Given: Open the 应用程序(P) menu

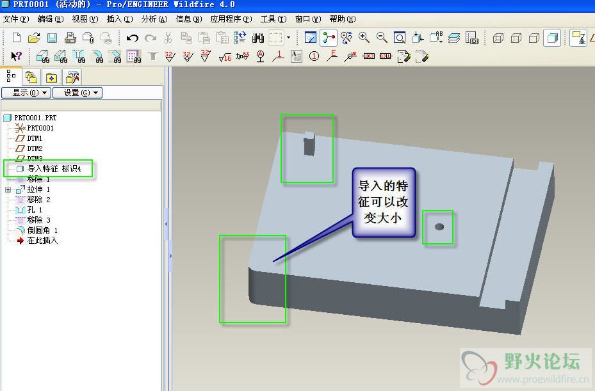Looking at the screenshot, I should [x=231, y=19].
